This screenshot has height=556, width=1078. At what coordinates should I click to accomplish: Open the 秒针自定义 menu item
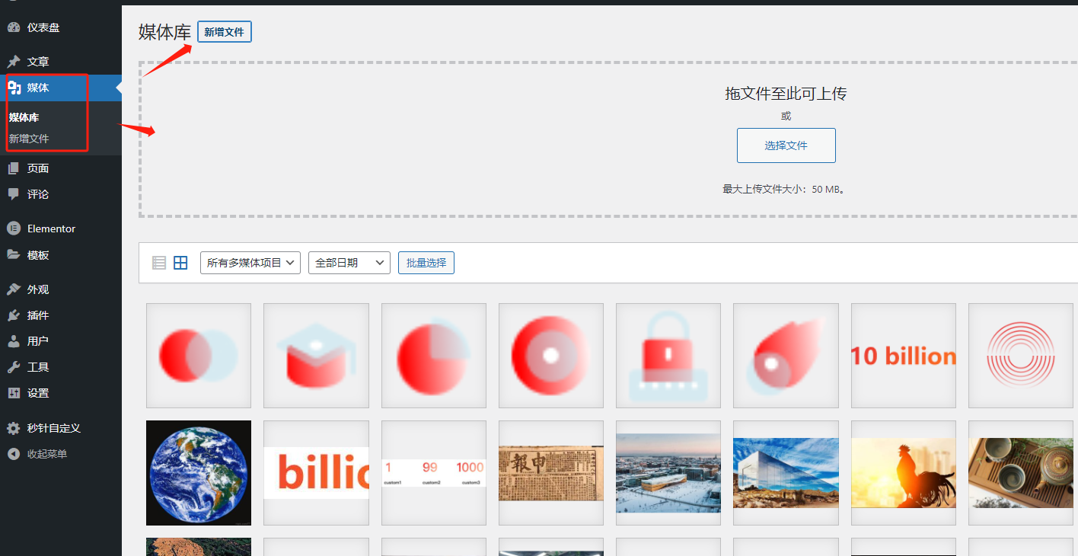pos(61,428)
